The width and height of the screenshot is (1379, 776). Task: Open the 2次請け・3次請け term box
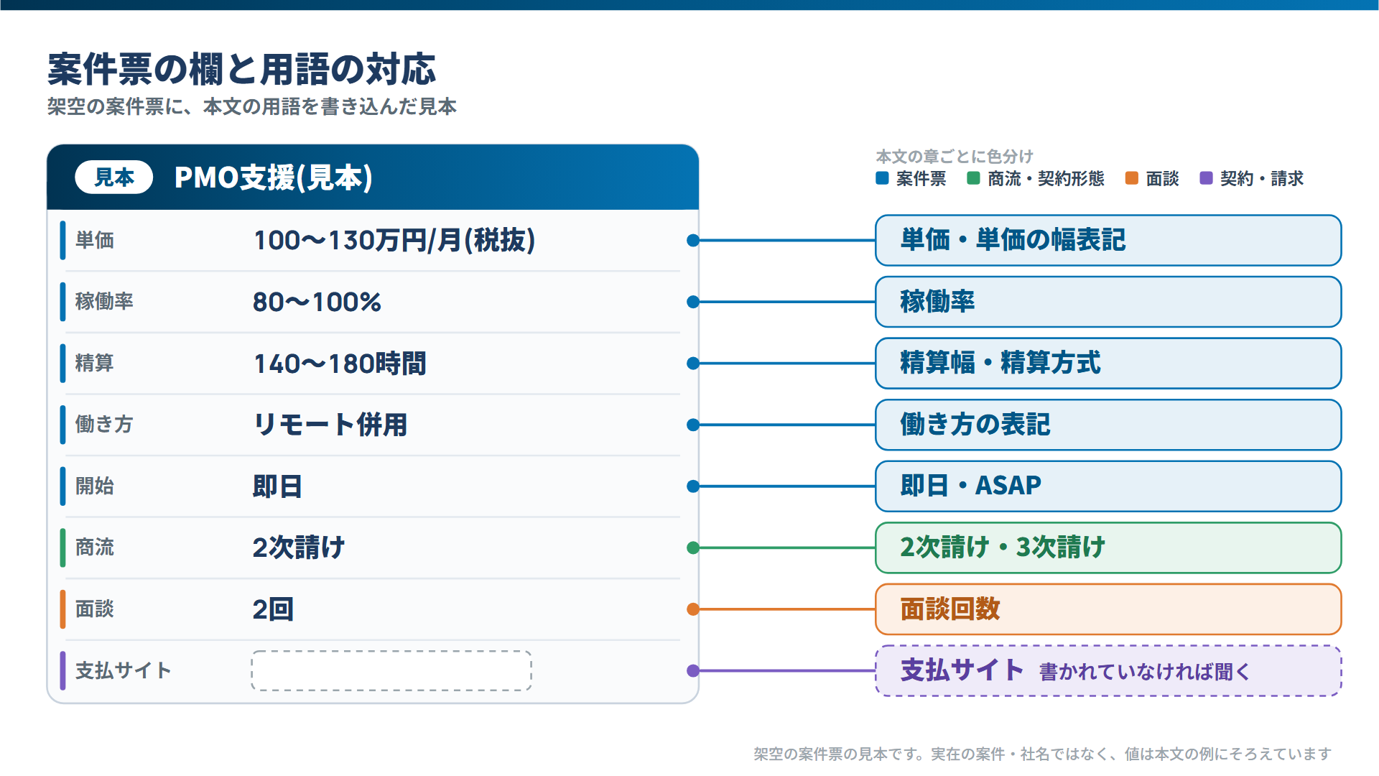(x=1108, y=548)
